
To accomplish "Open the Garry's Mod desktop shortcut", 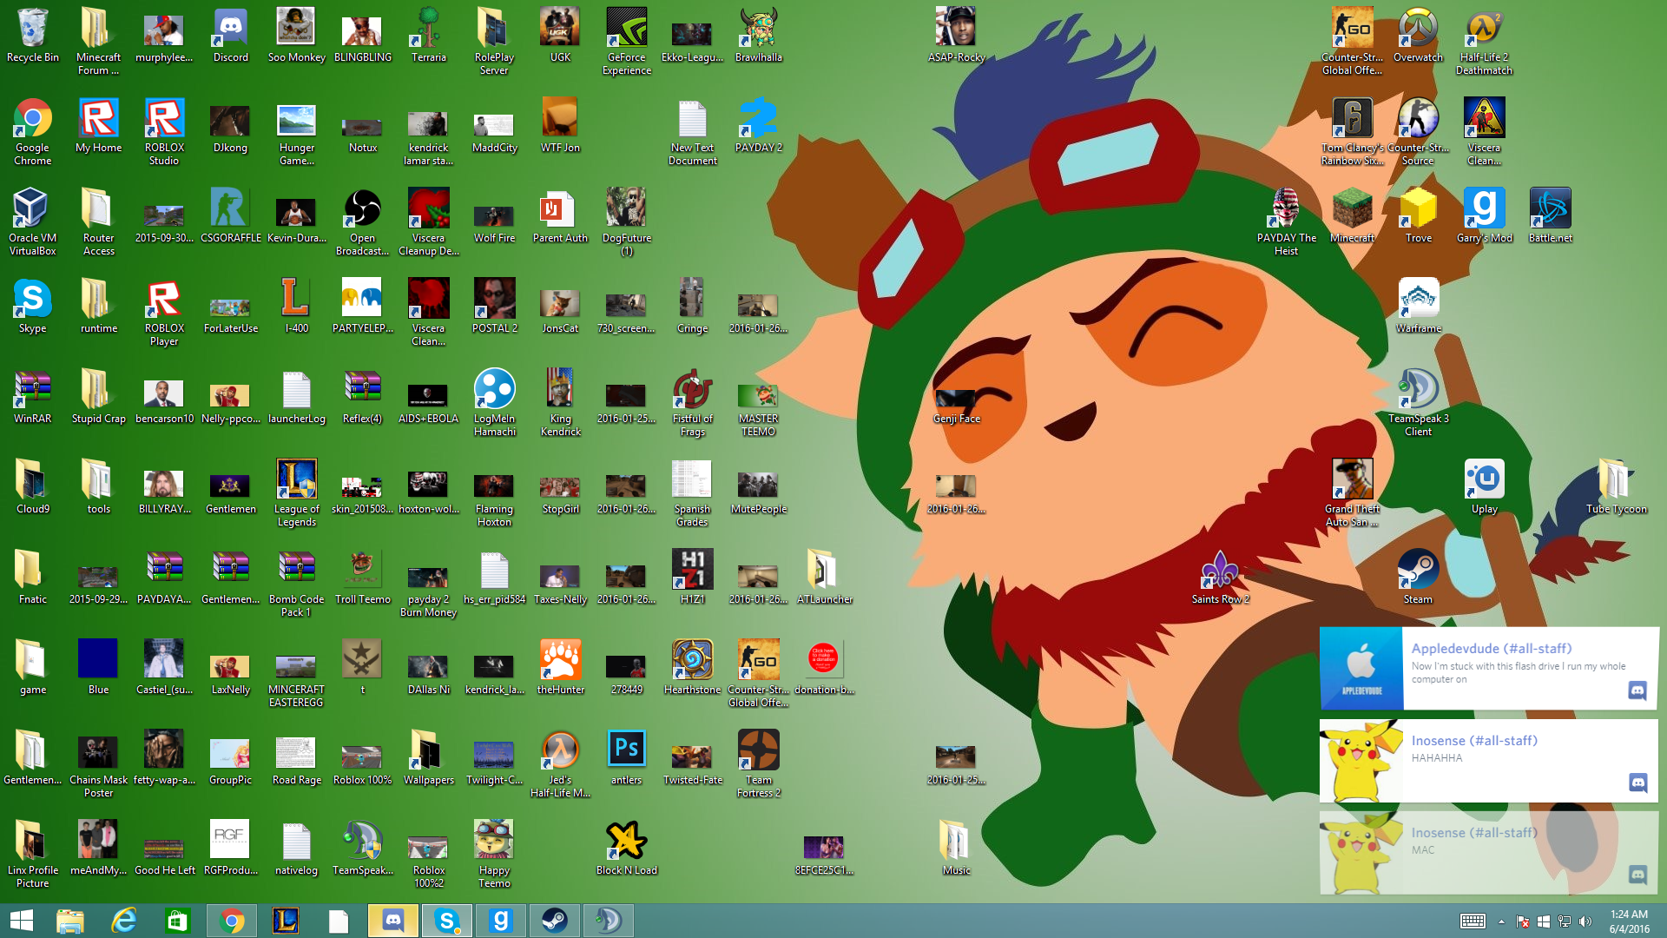I will tap(1484, 216).
